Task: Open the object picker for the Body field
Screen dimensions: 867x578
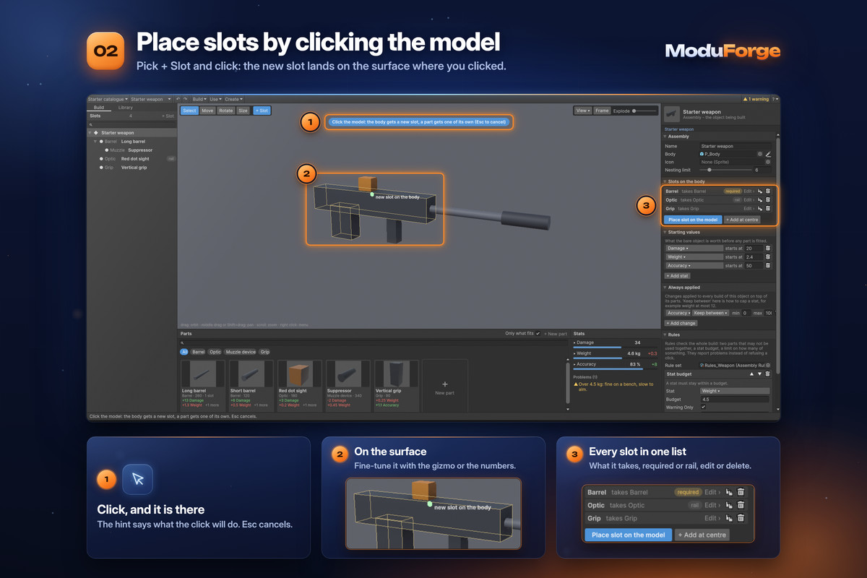Action: tap(760, 154)
